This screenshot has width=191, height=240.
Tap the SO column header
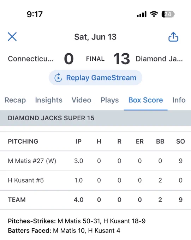click(x=180, y=142)
